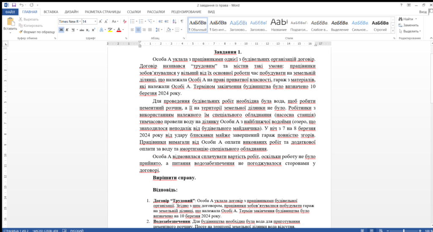
Task: Toggle italic formatting К
Action: coord(67,30)
